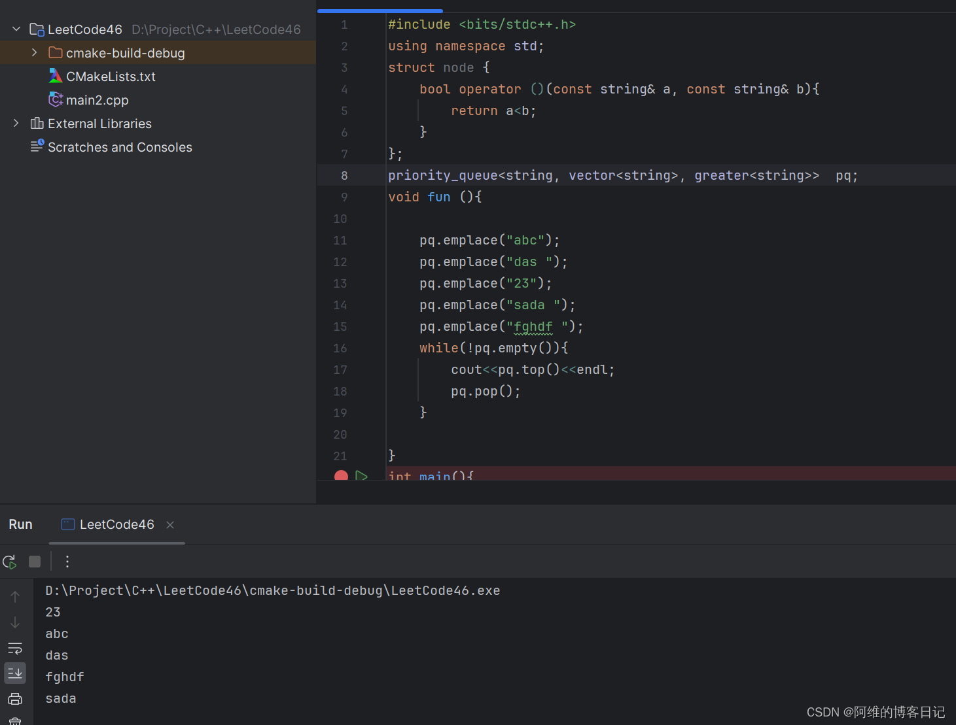This screenshot has height=725, width=956.
Task: Click 'bool operator' declaration line
Action: point(619,89)
